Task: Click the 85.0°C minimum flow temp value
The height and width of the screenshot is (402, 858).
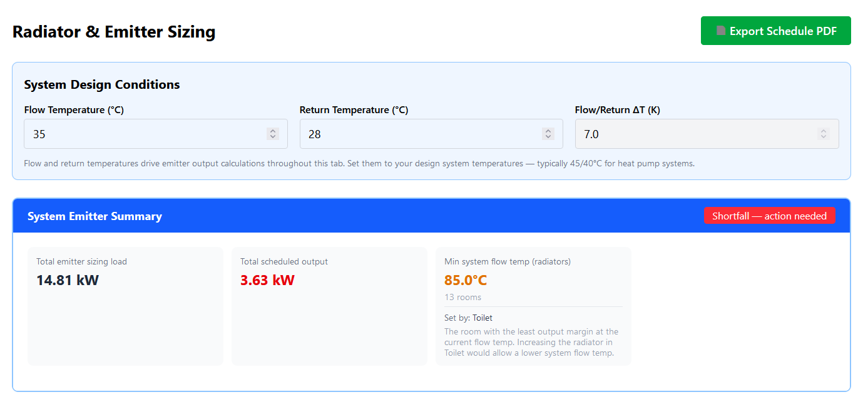Action: (x=466, y=280)
